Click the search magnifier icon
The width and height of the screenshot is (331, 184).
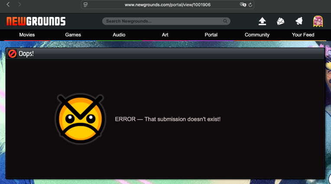coord(225,21)
